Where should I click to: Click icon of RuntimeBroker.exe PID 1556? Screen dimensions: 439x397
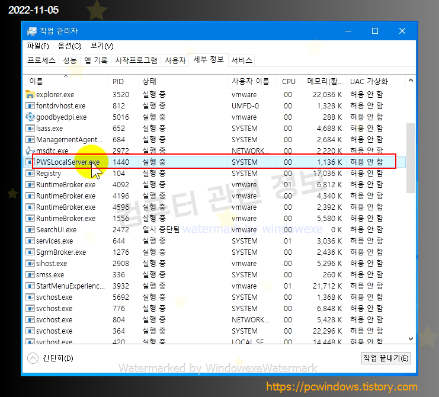[x=30, y=218]
